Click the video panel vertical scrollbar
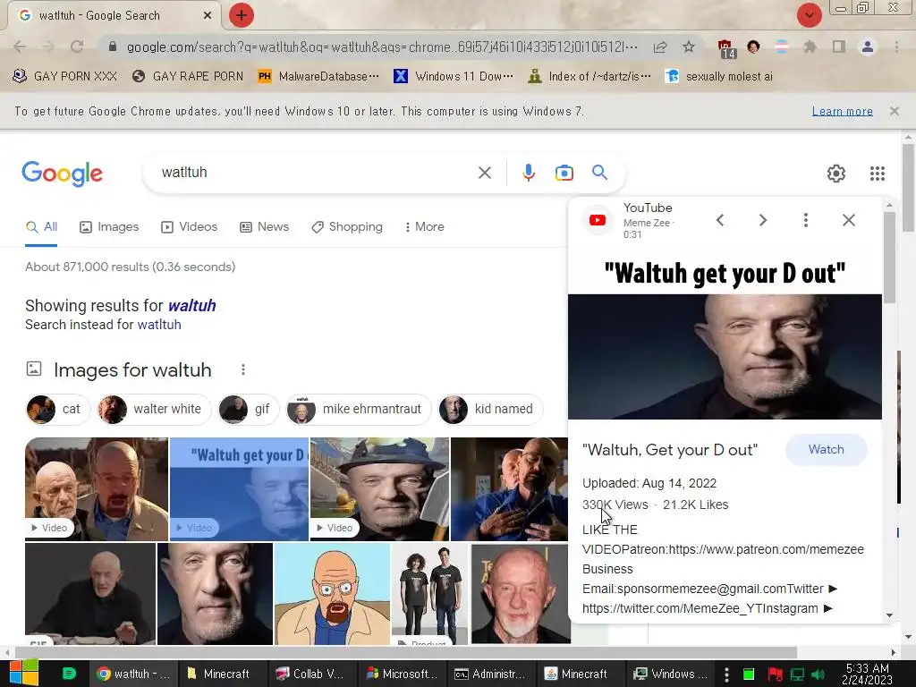This screenshot has width=916, height=687. (889, 257)
